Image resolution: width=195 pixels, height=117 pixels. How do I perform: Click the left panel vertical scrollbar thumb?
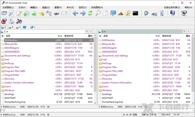(95, 65)
